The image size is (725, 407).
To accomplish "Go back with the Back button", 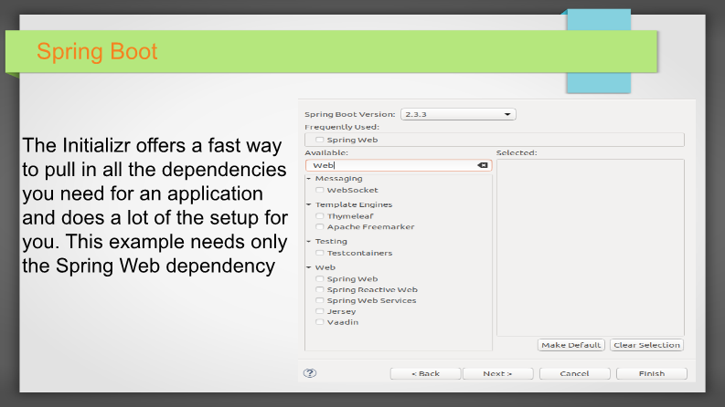I will 425,373.
